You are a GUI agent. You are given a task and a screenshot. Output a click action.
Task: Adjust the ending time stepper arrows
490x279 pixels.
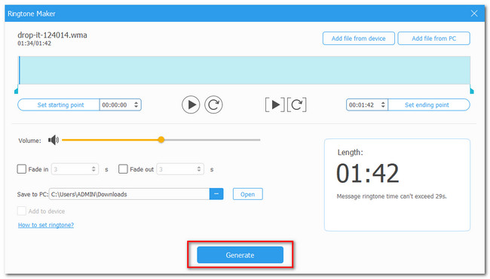pos(383,105)
